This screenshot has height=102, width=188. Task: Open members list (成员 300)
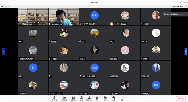tap(89, 99)
